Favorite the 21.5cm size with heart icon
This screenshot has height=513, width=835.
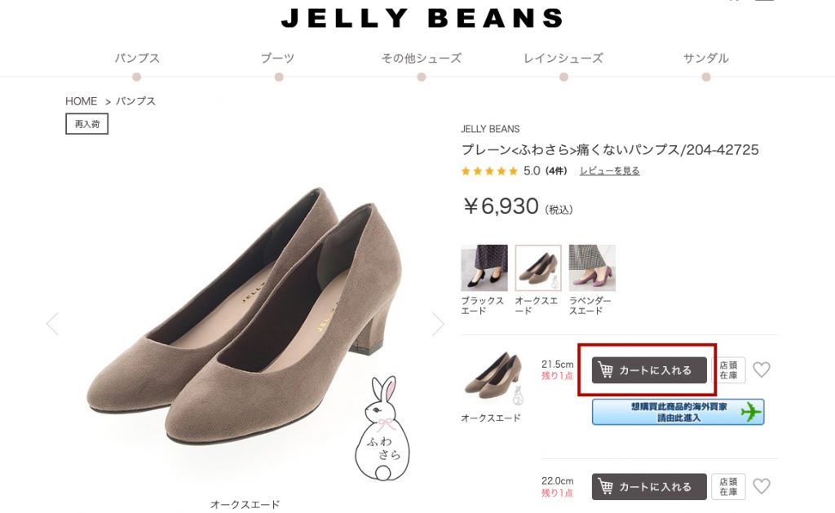click(762, 369)
